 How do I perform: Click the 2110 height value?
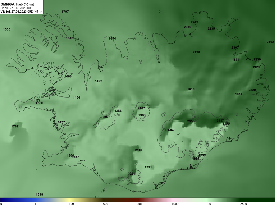tap(139, 150)
